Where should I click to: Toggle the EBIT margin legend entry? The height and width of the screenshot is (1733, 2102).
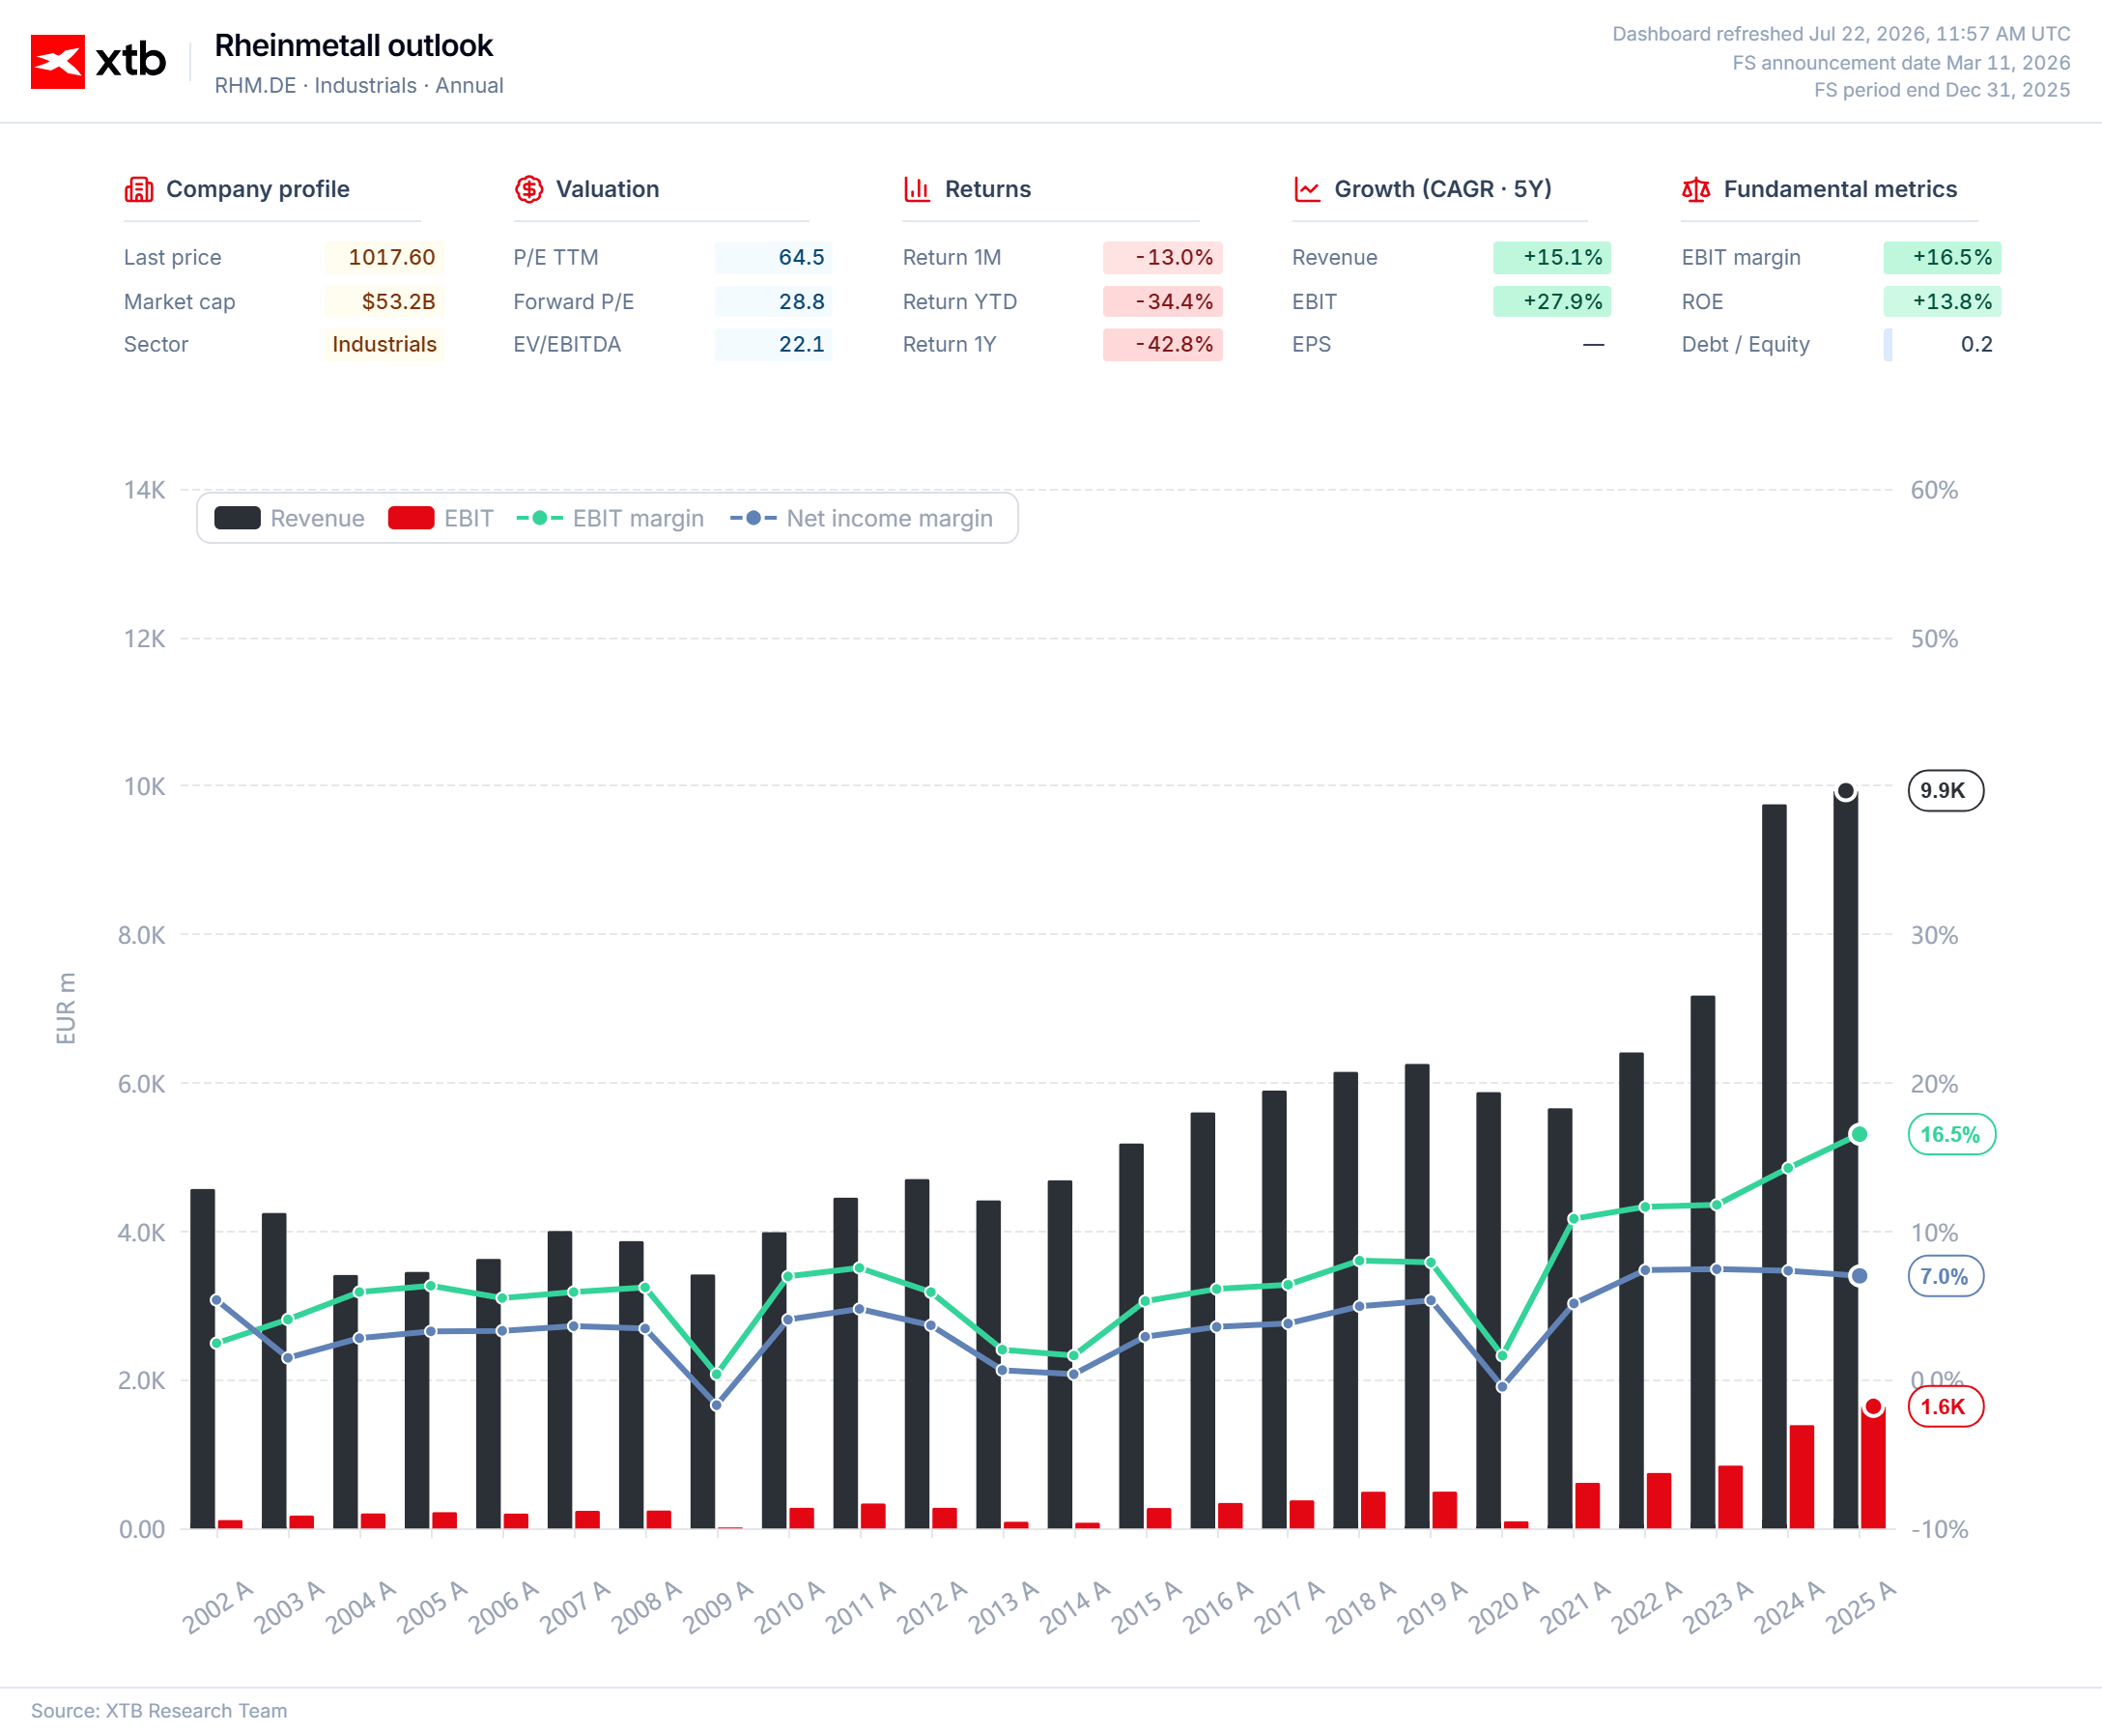click(610, 518)
